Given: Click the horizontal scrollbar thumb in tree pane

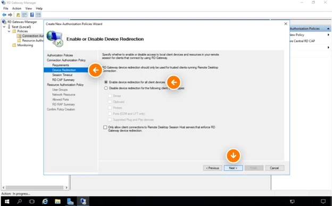Looking at the screenshot, I should point(35,187).
